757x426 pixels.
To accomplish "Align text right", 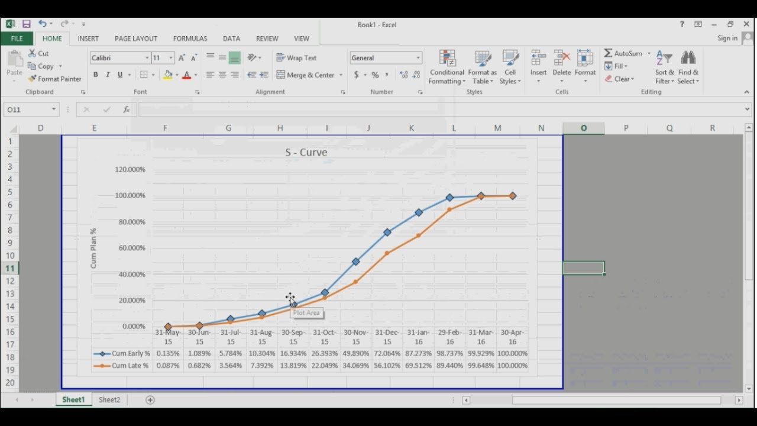I will (235, 75).
